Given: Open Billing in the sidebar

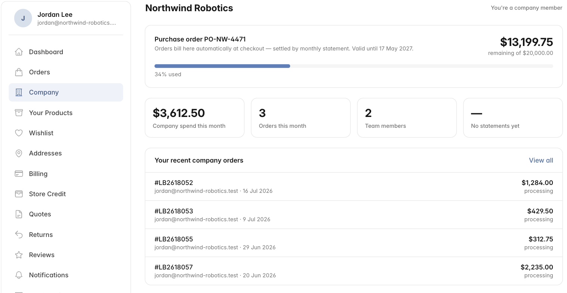Looking at the screenshot, I should click(66, 173).
